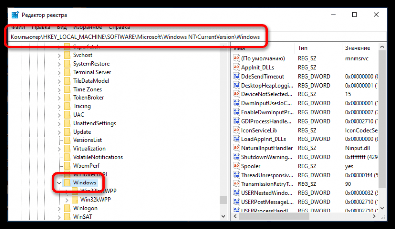Open the Файл menu
395x229 pixels.
(x=18, y=27)
